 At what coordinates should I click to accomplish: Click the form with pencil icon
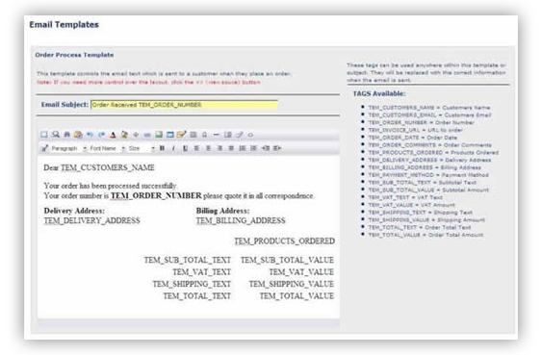pos(182,135)
